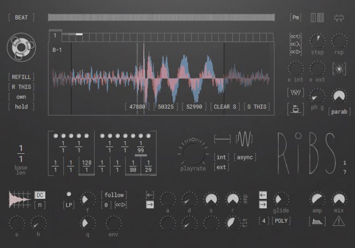The image size is (355, 248).
Task: Click the S THIS button
Action: [257, 107]
